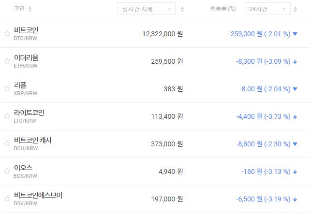Favorite the EOS/KRW coin star

[7, 171]
